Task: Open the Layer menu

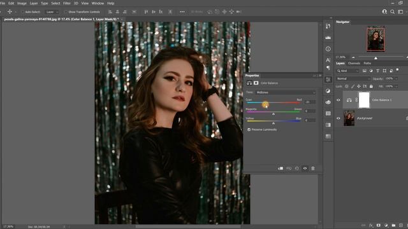Action: [34, 3]
